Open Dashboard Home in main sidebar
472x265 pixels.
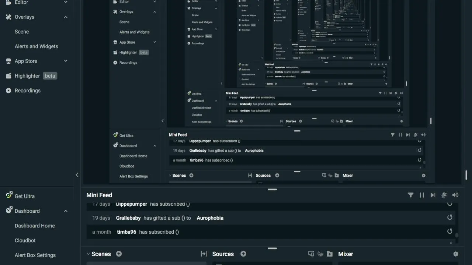point(35,226)
